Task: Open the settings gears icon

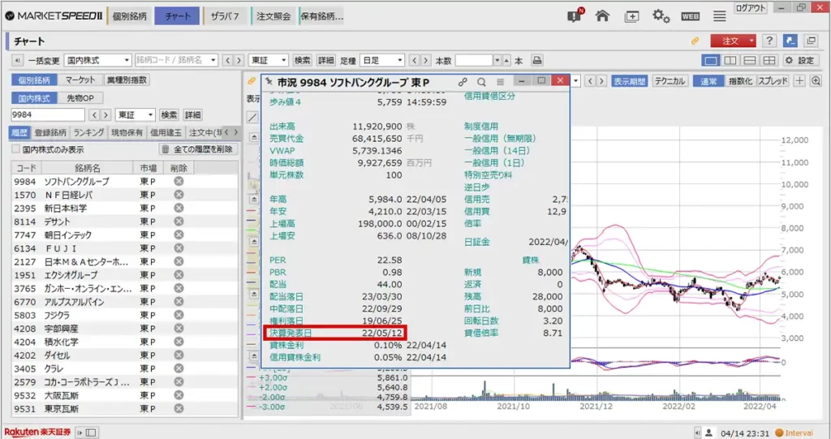Action: (x=661, y=15)
